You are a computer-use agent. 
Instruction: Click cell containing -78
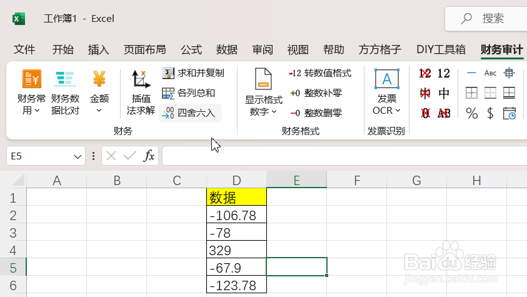(x=236, y=233)
